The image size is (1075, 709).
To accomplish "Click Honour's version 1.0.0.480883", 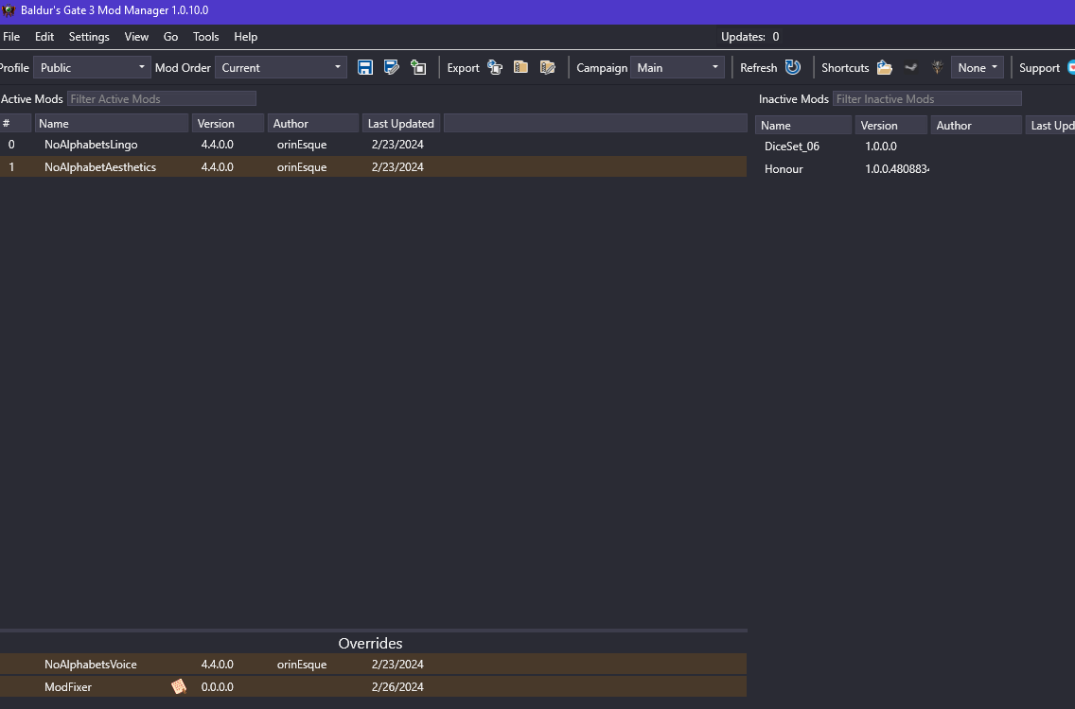I will tap(897, 168).
